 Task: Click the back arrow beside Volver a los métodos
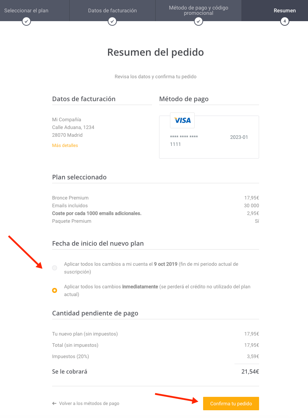[54, 403]
